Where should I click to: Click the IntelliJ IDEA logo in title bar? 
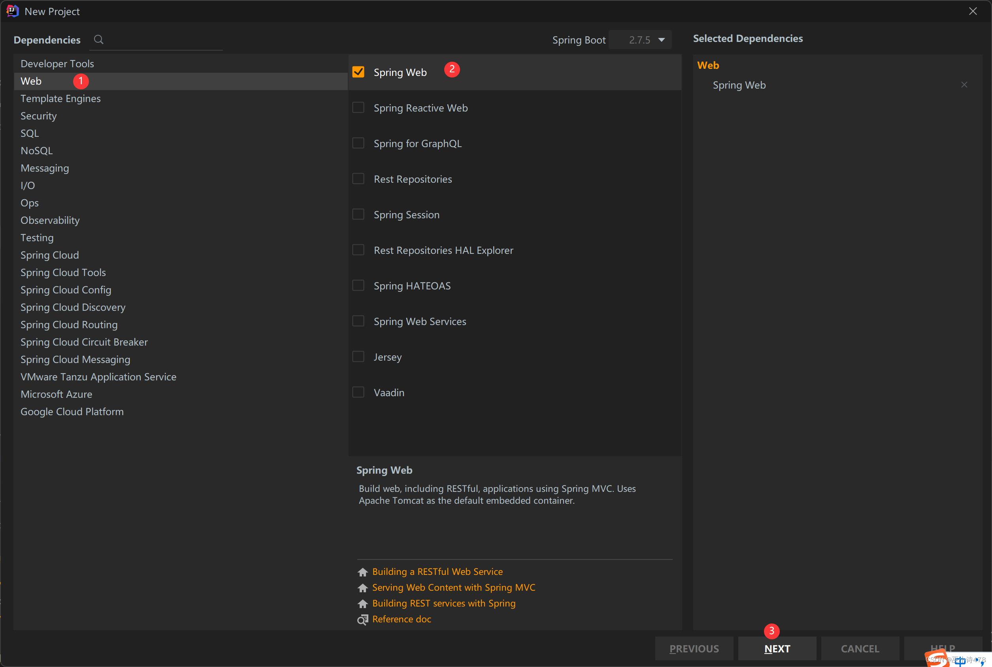coord(12,11)
